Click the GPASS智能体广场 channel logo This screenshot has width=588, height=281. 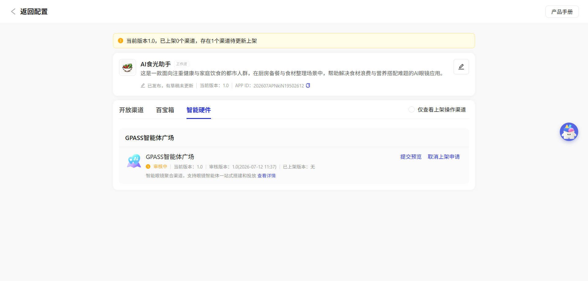(x=134, y=161)
